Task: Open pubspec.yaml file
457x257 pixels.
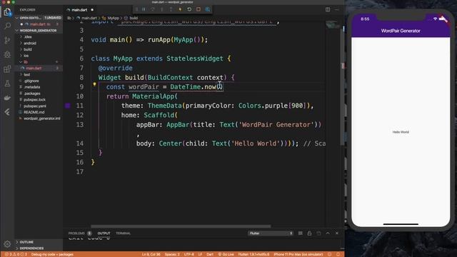Action: [x=35, y=106]
